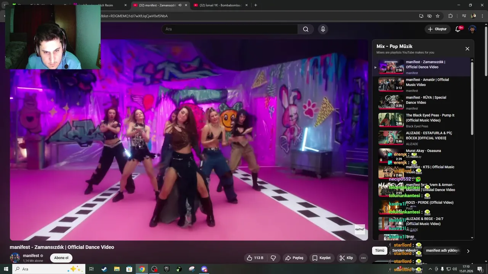
Task: Show hidden system tray icons chevron
Action: 430,269
